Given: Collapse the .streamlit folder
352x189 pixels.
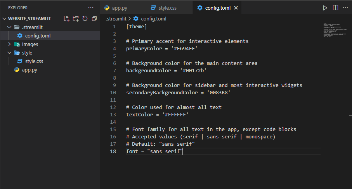Looking at the screenshot, I should point(10,27).
